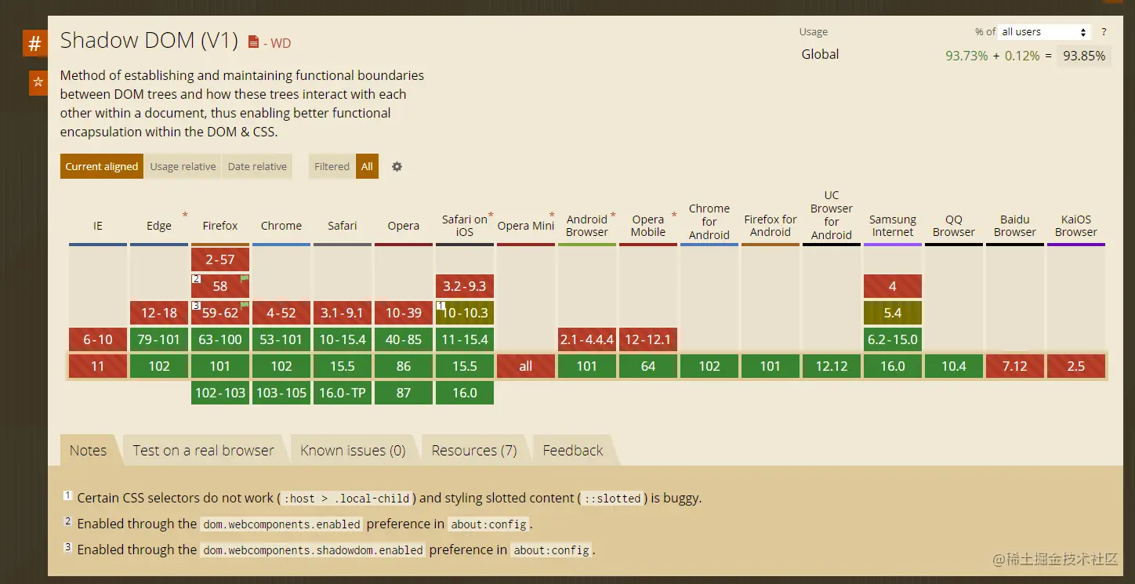1135x584 pixels.
Task: Click the Chrome column header
Action: click(281, 226)
